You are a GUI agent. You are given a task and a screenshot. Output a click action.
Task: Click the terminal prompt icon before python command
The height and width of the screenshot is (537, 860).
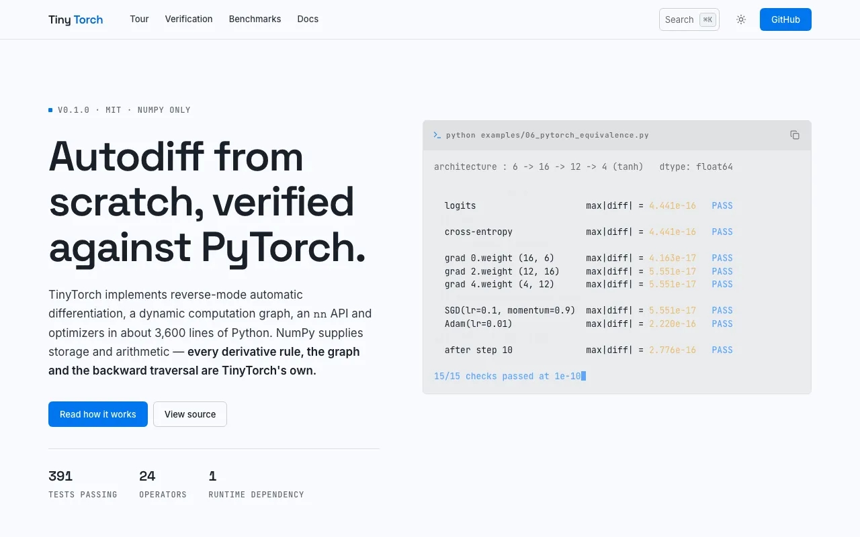(x=437, y=135)
